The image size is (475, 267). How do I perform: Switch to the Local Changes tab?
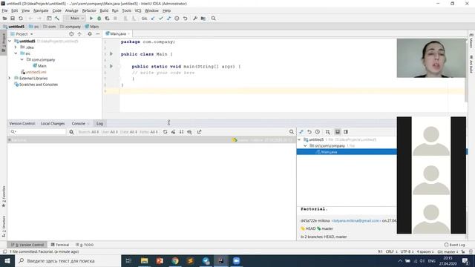point(53,124)
